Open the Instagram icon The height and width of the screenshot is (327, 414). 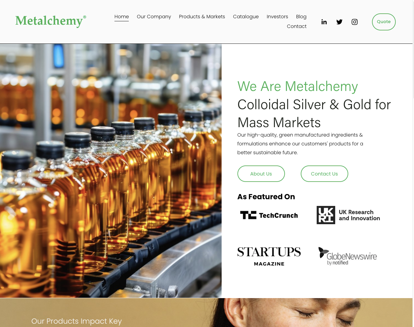pyautogui.click(x=354, y=22)
